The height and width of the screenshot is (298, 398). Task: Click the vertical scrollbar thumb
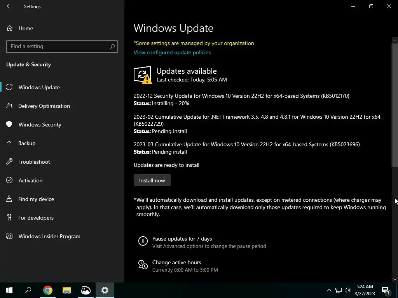pos(395,105)
